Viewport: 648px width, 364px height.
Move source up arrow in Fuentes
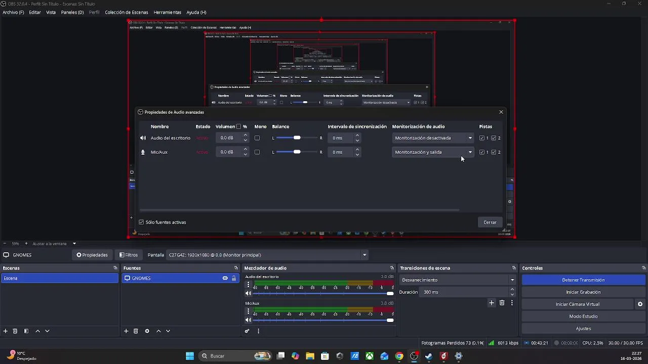pos(158,331)
